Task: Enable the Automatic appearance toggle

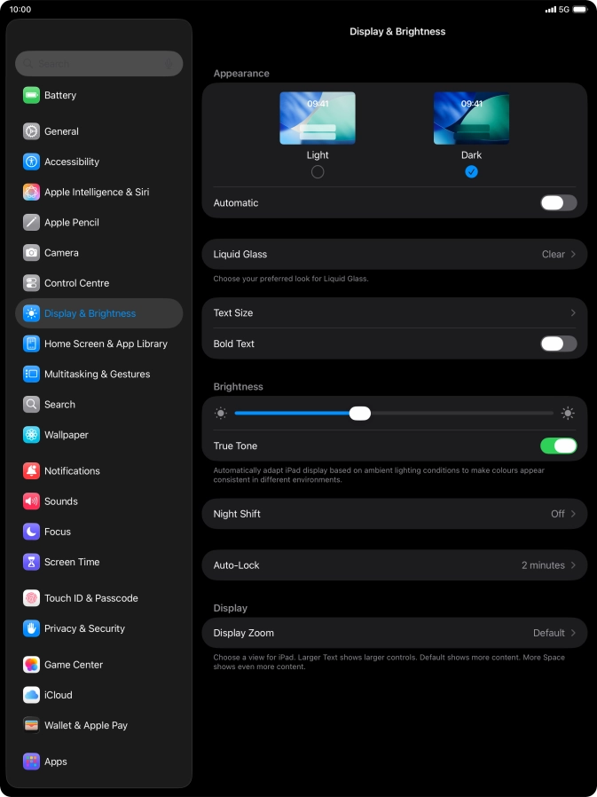Action: [558, 203]
